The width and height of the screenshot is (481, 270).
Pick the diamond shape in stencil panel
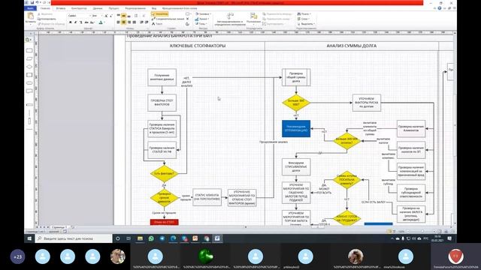pos(29,67)
